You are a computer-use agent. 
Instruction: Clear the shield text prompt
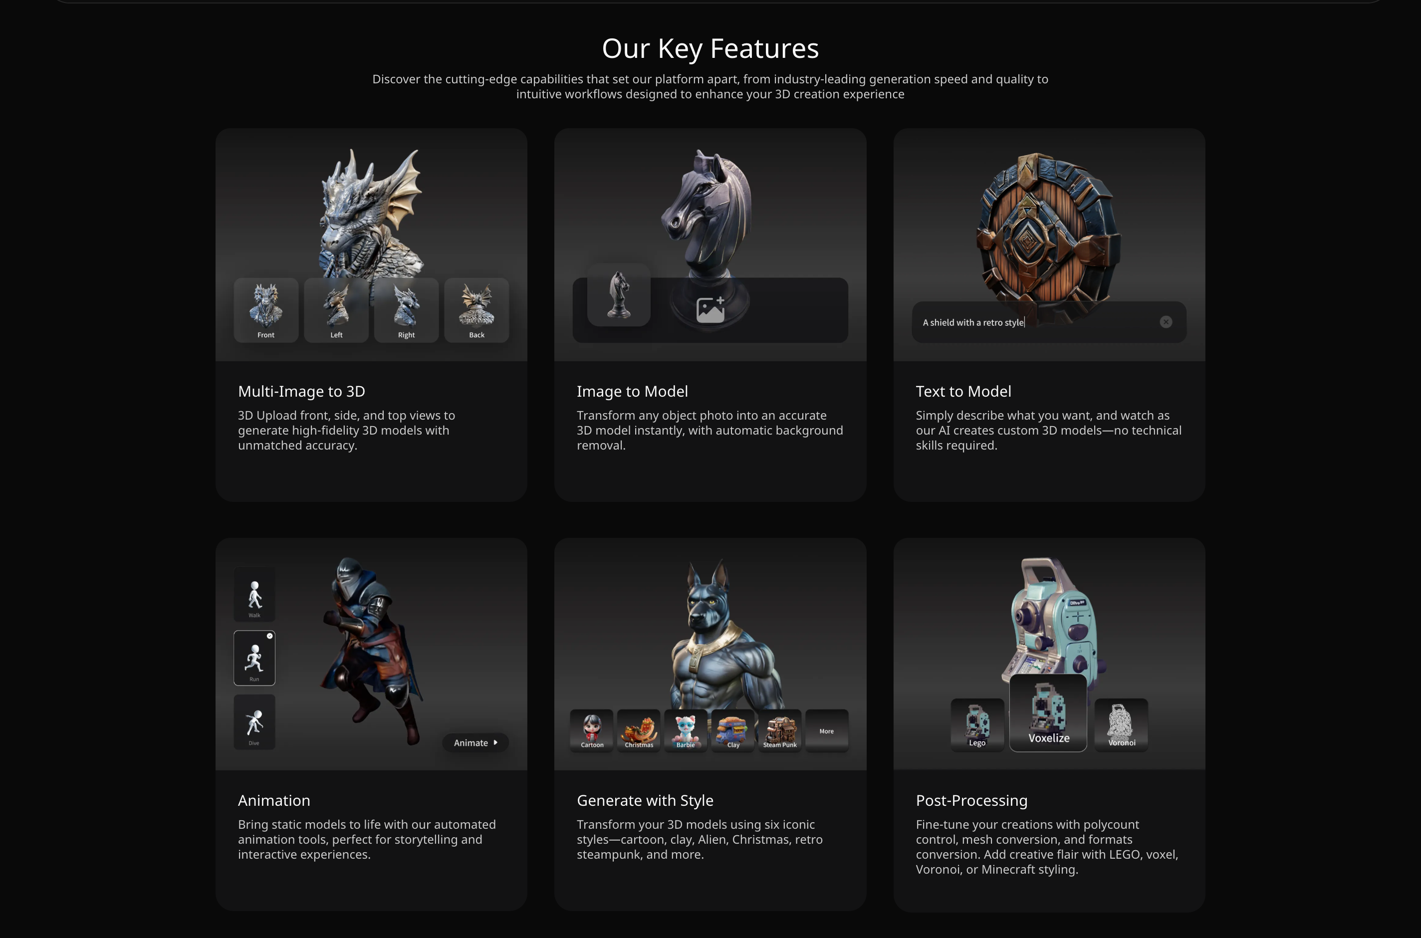pyautogui.click(x=1166, y=322)
